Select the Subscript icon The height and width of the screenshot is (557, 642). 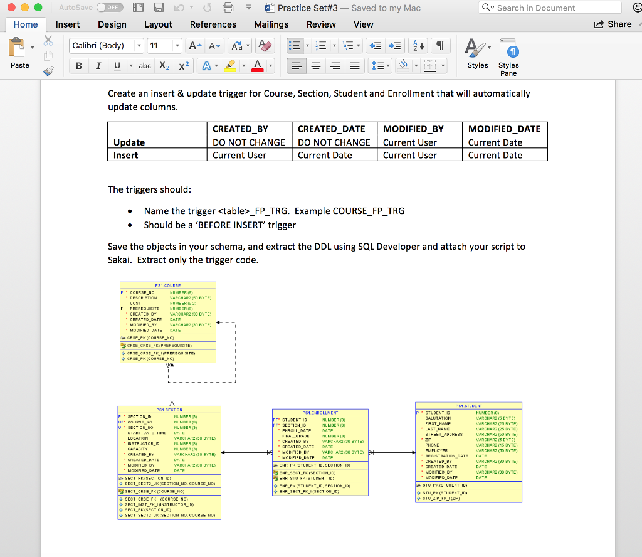[164, 65]
